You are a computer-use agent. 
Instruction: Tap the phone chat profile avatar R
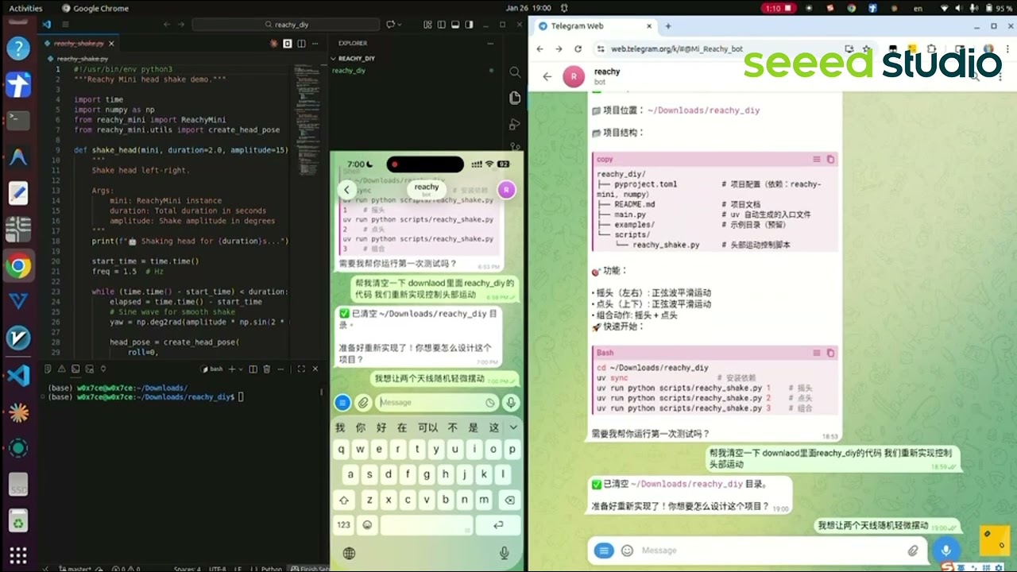click(506, 190)
